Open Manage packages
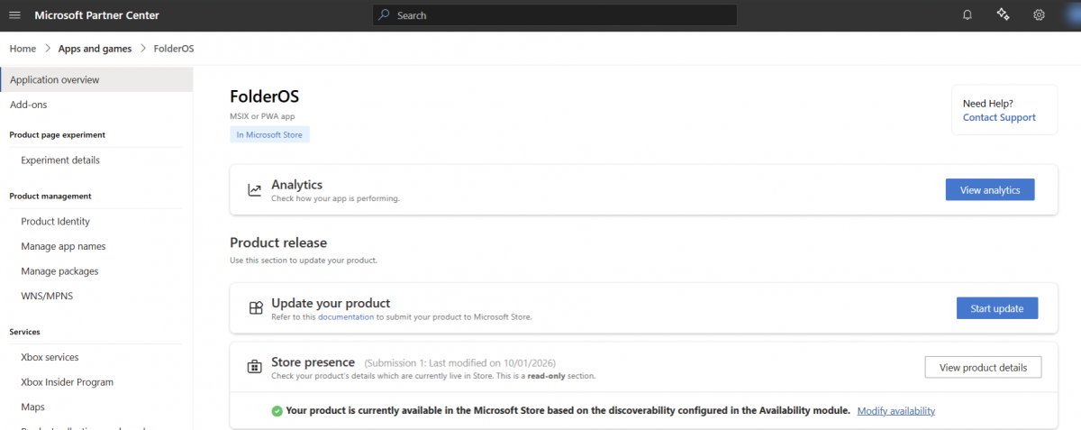 pos(59,271)
